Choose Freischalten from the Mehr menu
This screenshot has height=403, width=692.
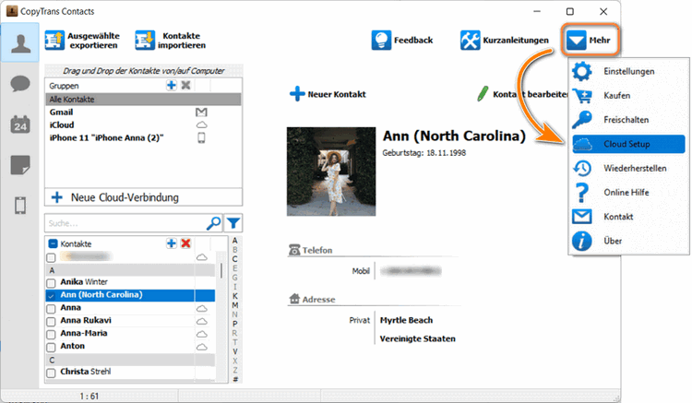(628, 120)
